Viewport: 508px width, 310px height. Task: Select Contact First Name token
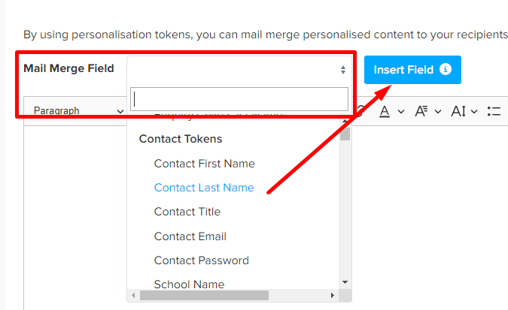click(205, 164)
